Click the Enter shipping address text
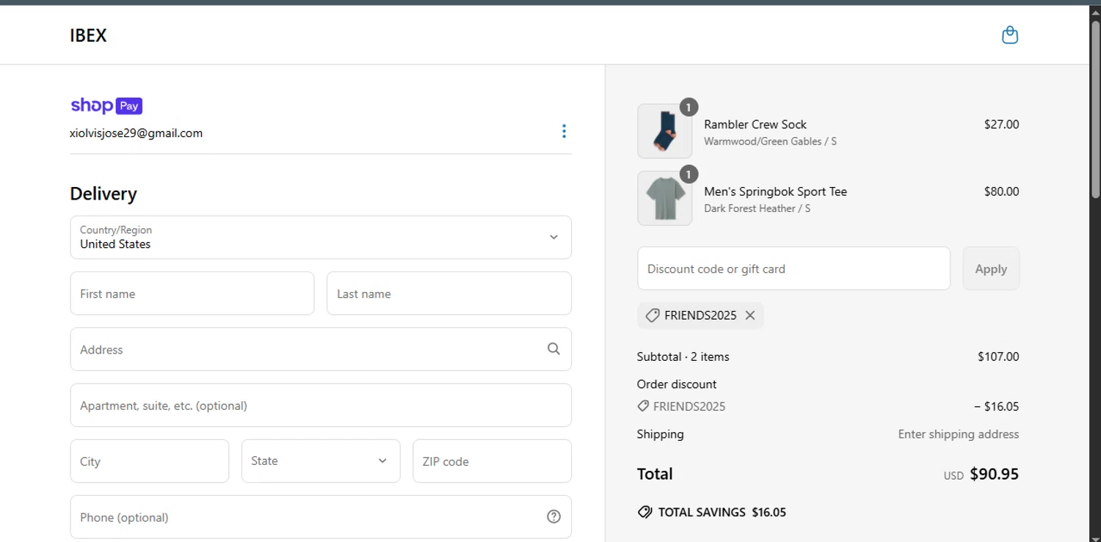This screenshot has width=1101, height=542. click(958, 434)
